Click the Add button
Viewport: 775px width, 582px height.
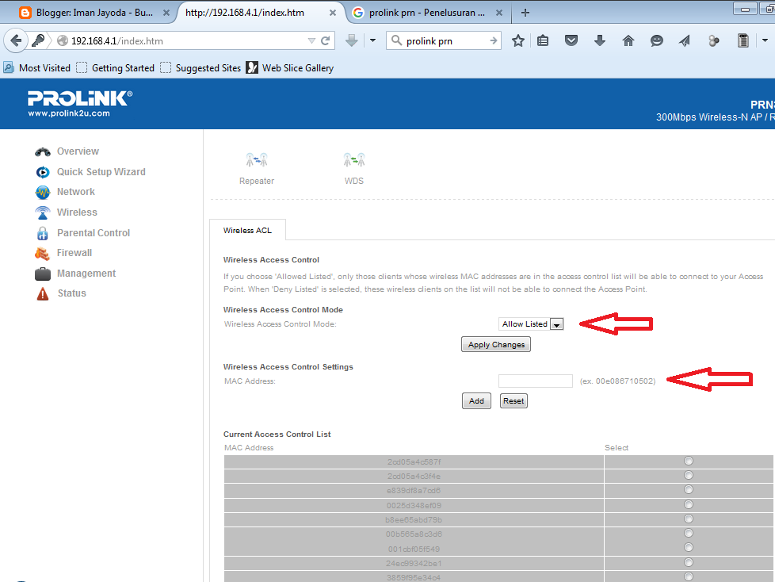coord(476,401)
